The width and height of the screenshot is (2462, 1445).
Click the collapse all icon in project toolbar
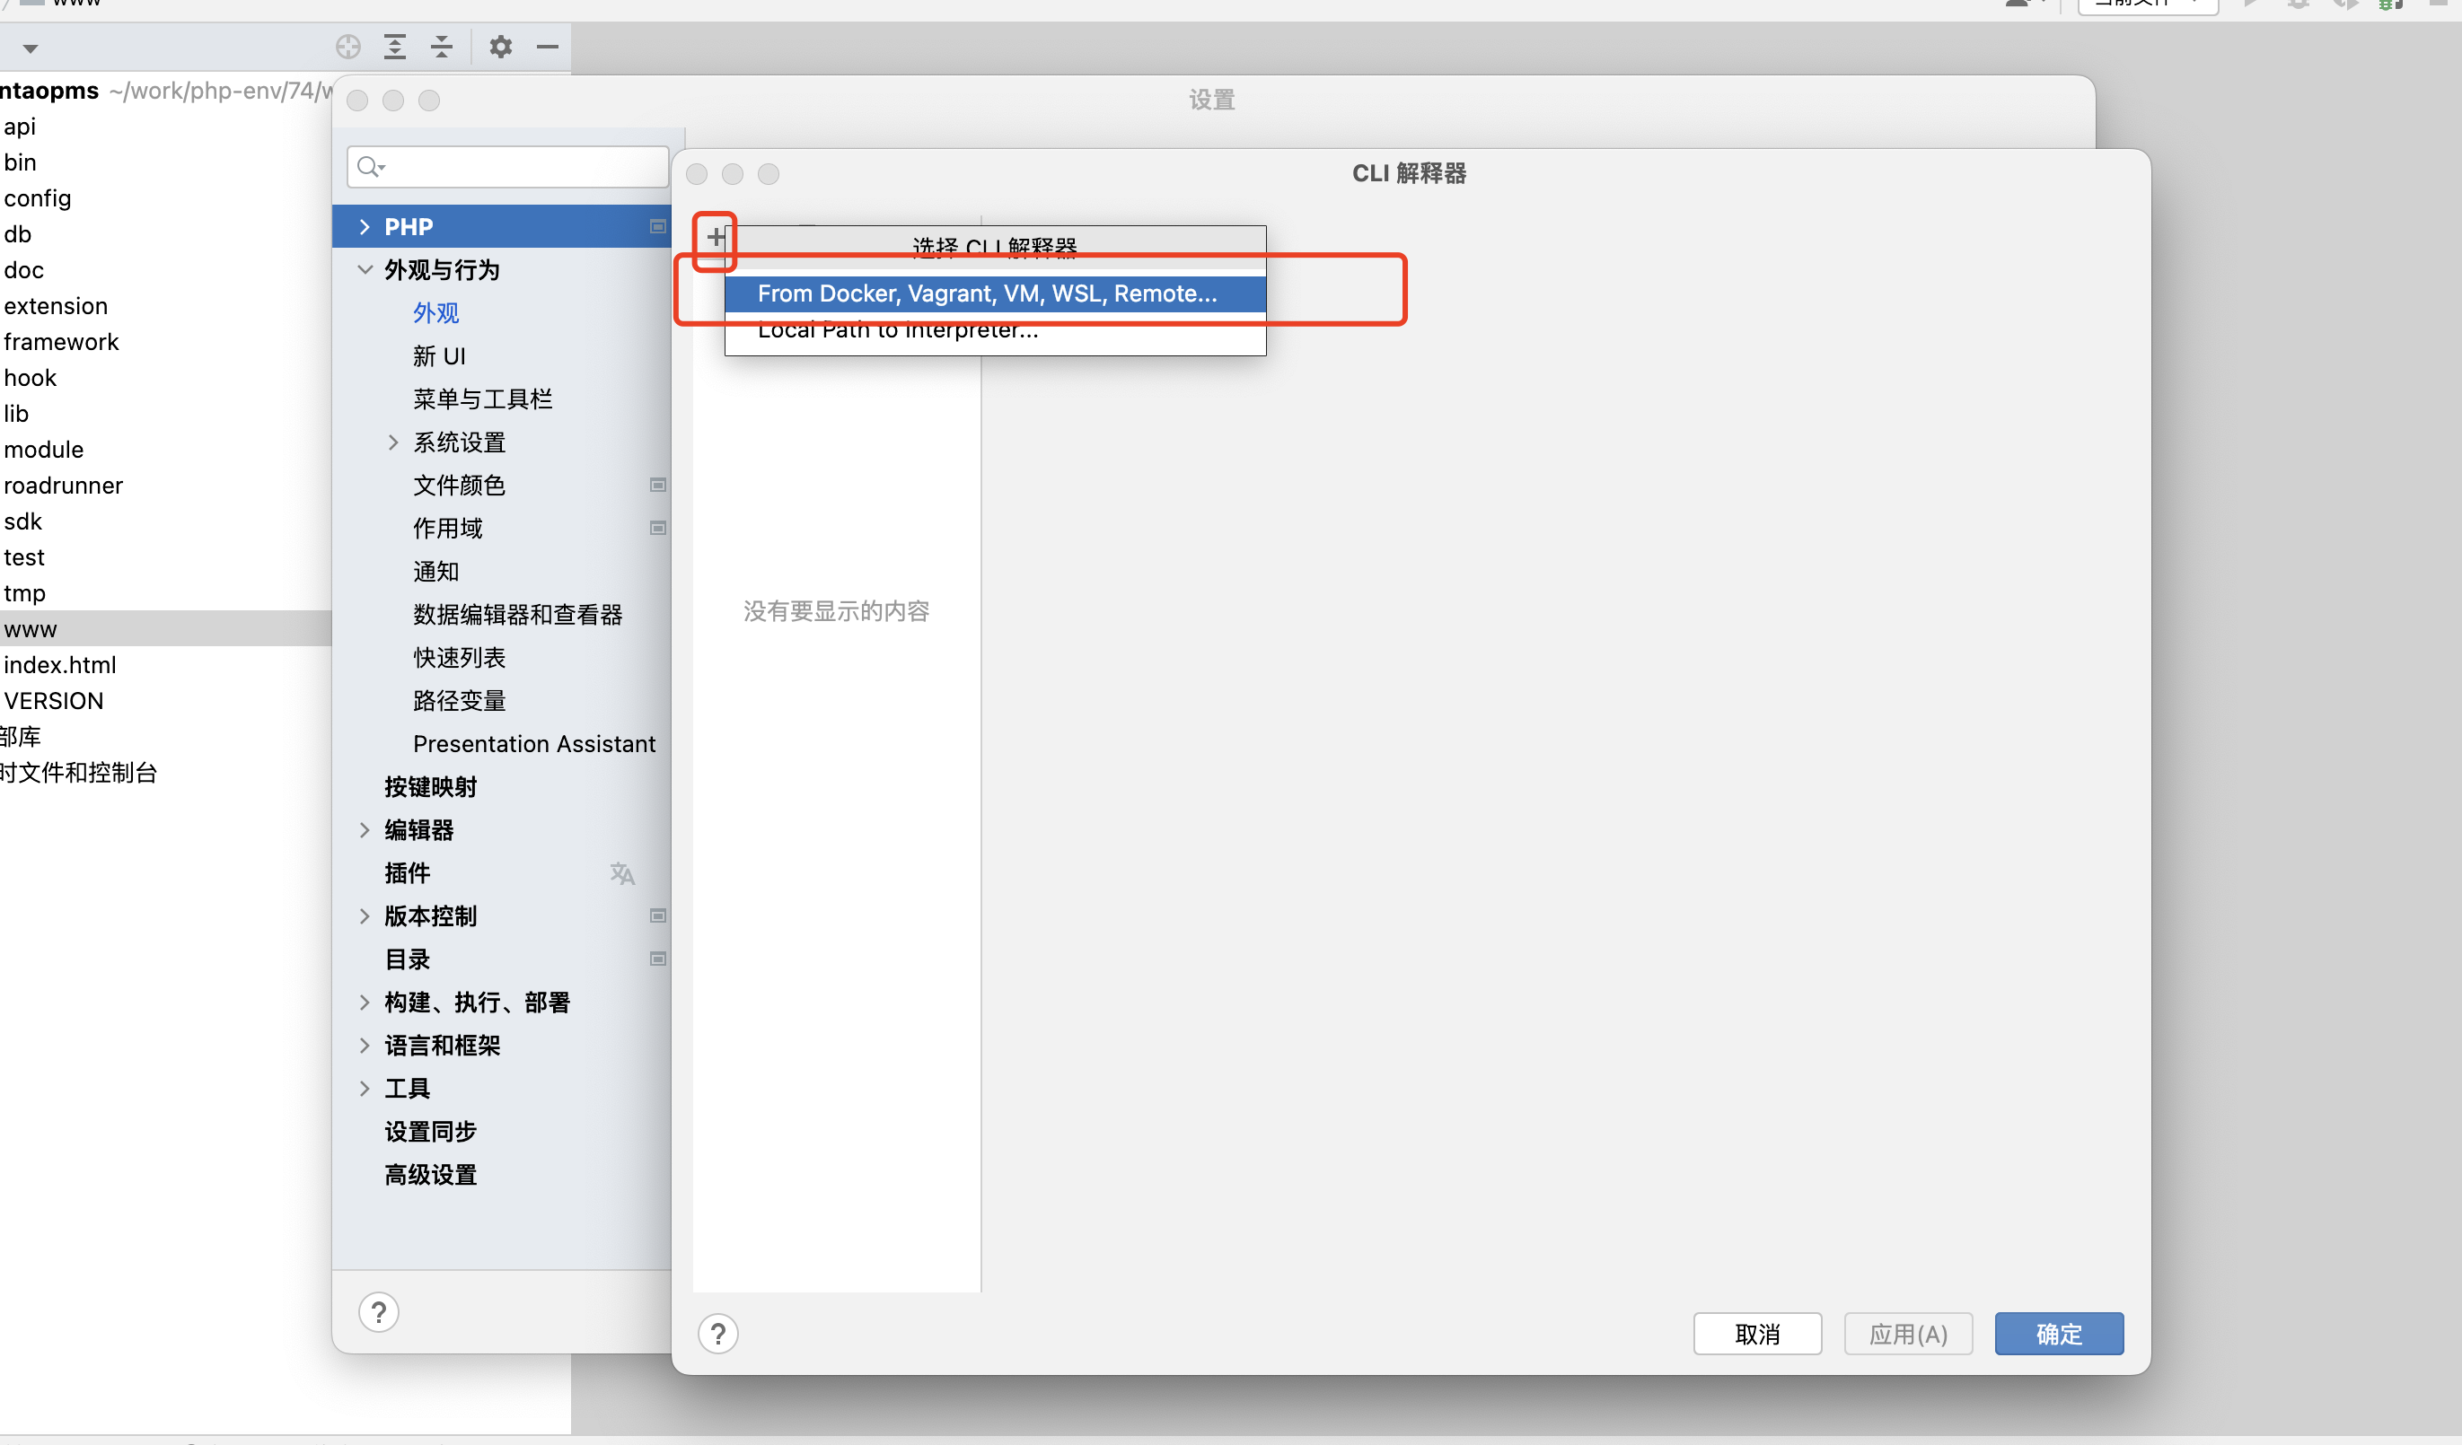(442, 47)
